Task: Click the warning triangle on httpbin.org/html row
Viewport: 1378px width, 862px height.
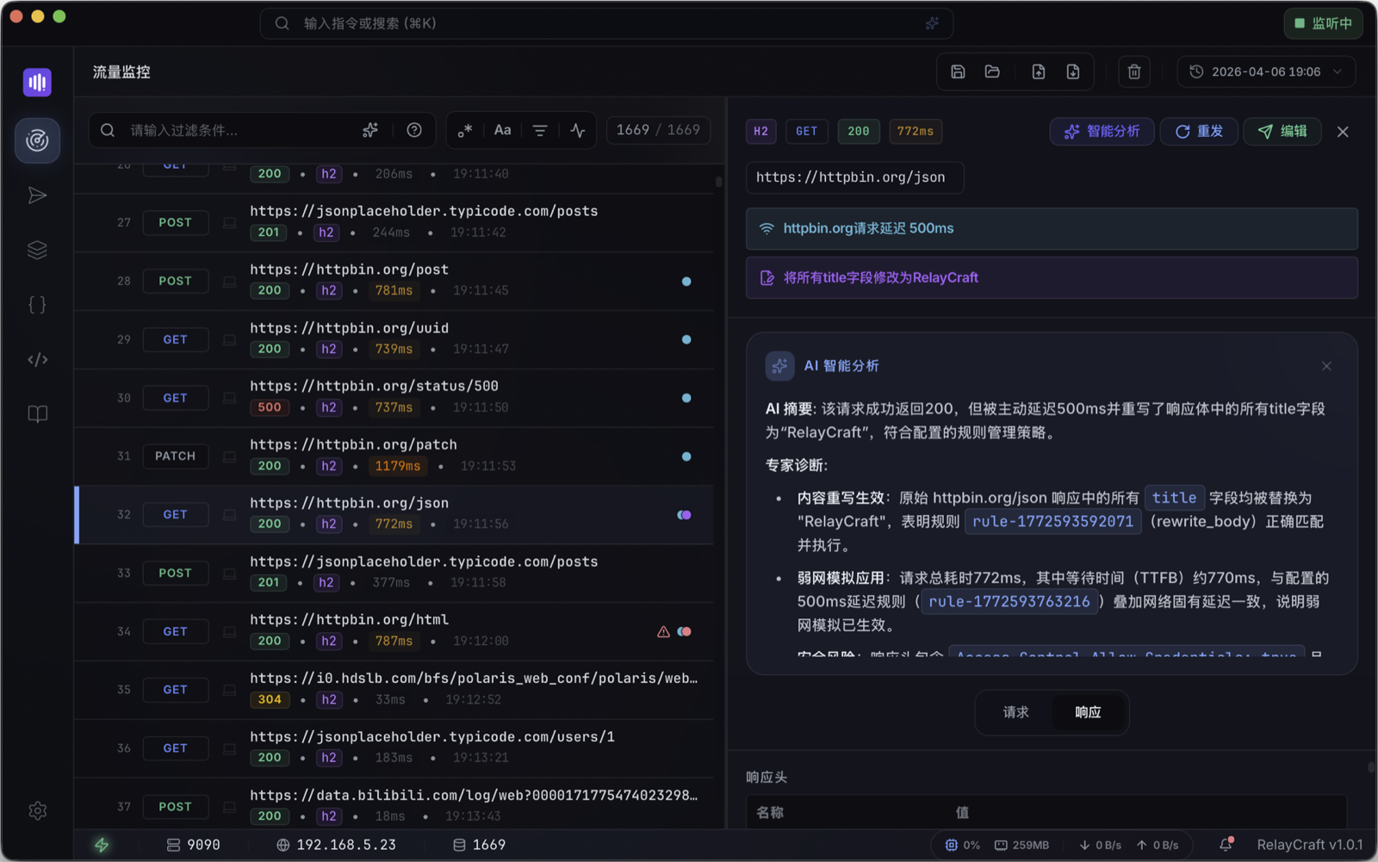Action: point(663,631)
